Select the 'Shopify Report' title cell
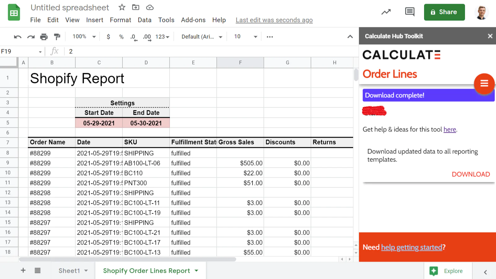 (x=77, y=78)
